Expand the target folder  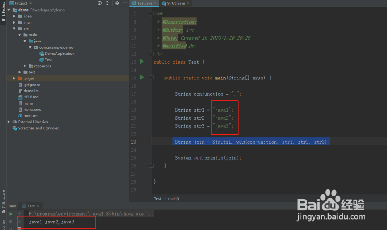point(14,78)
